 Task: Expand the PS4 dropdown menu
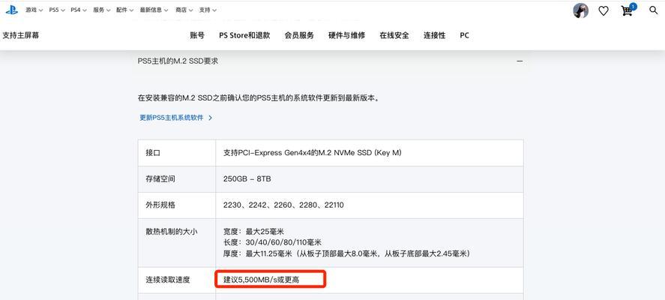[x=79, y=10]
